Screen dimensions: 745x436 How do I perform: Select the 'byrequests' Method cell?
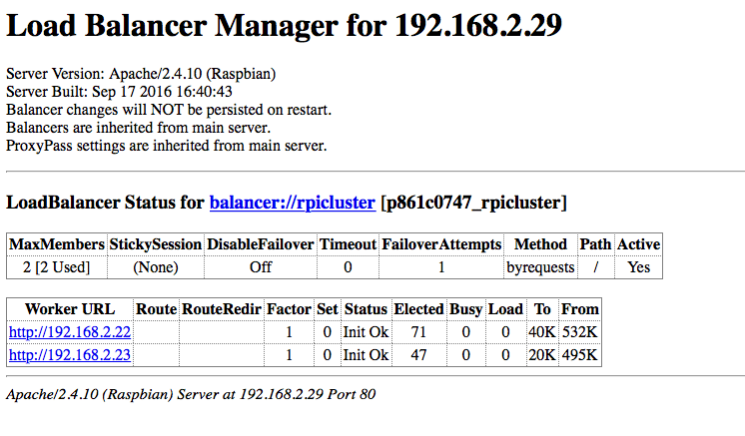(539, 267)
